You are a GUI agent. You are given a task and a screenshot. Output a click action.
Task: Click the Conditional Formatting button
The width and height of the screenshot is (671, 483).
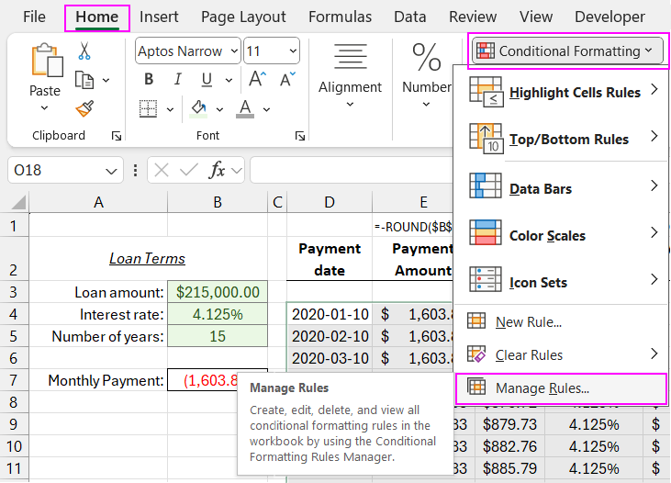(567, 51)
